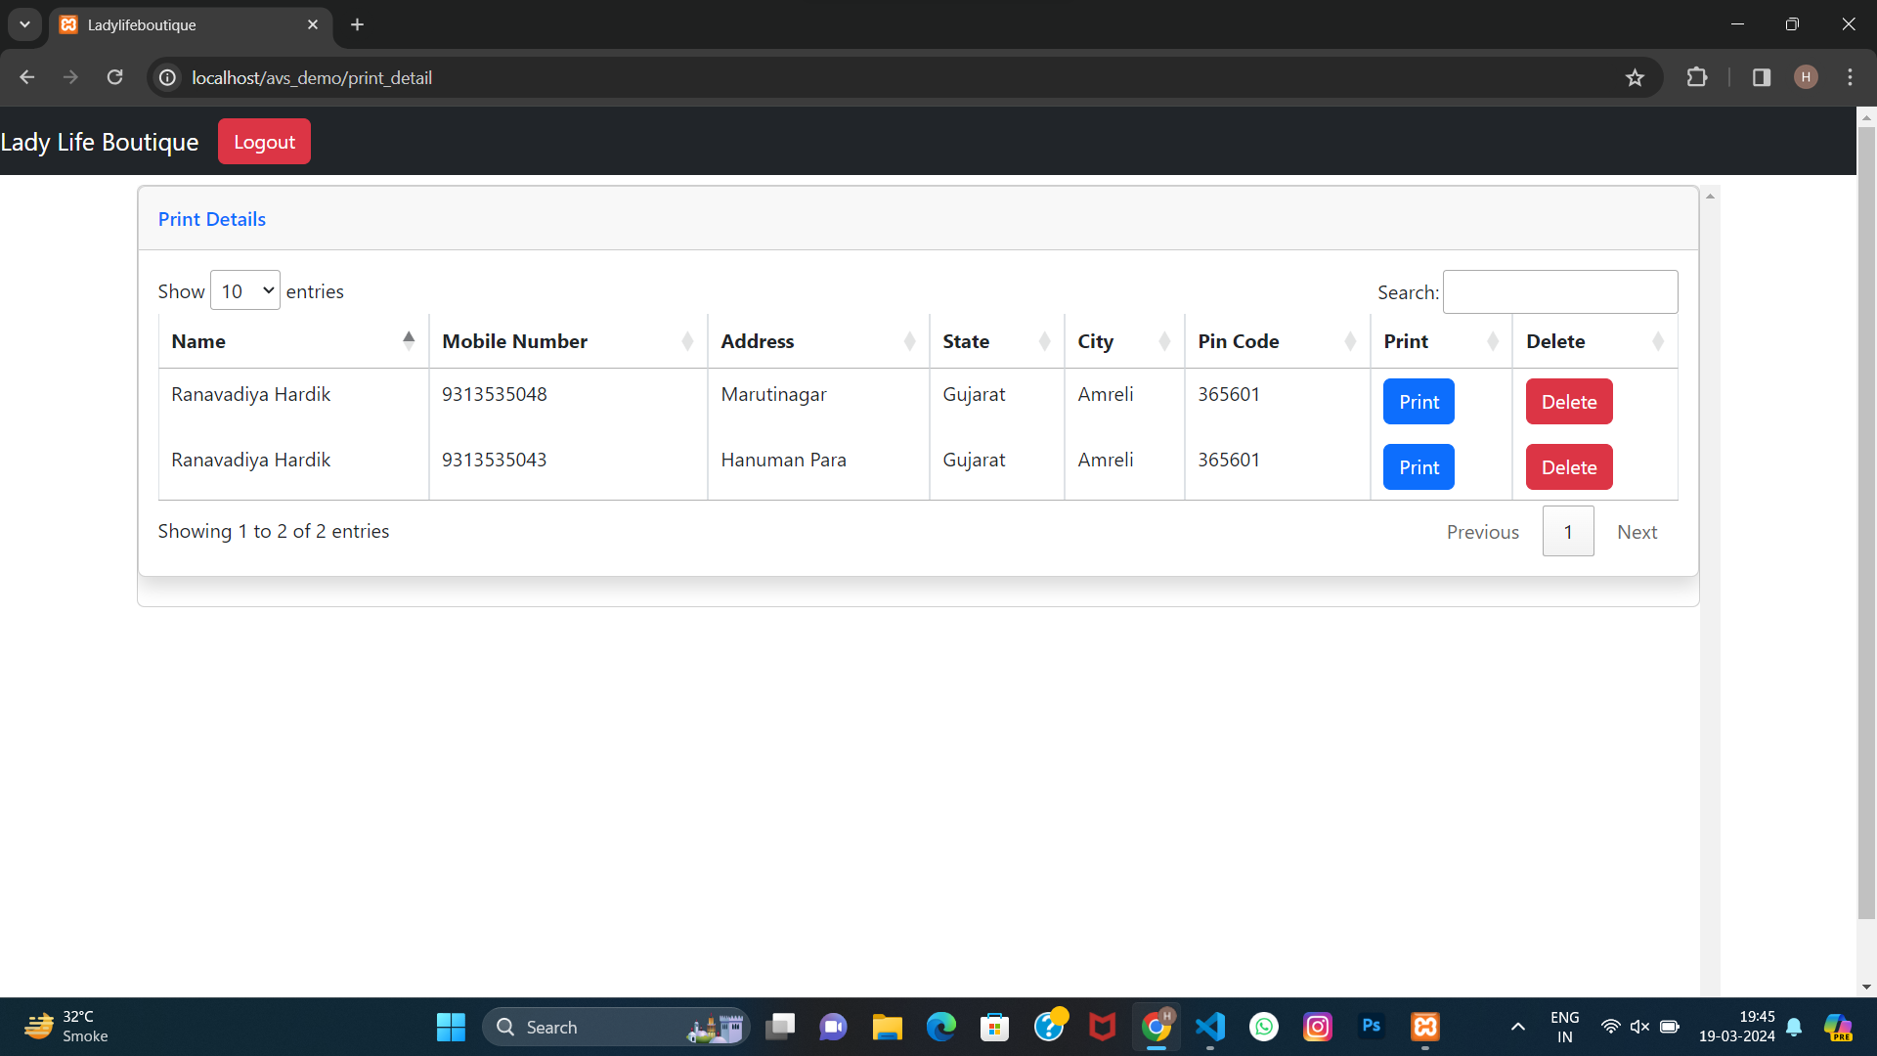
Task: Launch XAMPP from the taskbar
Action: point(1424,1027)
